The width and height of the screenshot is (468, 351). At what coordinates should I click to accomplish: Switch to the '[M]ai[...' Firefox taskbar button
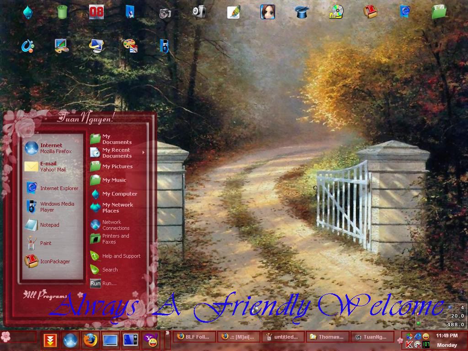coord(239,337)
